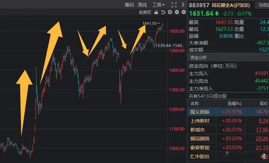Click the undo/reset arrow icon

point(163,12)
